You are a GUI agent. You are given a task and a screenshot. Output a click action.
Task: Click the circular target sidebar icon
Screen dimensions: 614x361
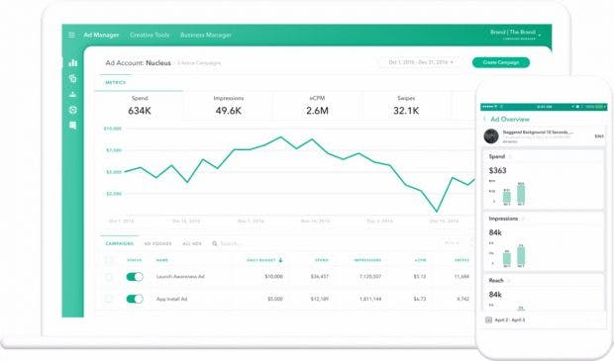coord(73,110)
